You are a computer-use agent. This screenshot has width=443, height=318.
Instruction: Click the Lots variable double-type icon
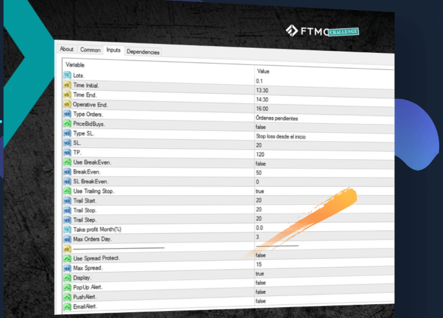pos(67,75)
